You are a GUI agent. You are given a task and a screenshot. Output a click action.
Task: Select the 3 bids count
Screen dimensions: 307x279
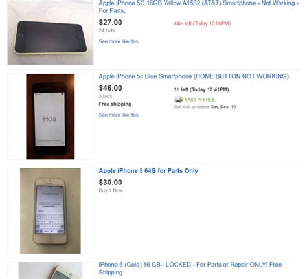(106, 96)
